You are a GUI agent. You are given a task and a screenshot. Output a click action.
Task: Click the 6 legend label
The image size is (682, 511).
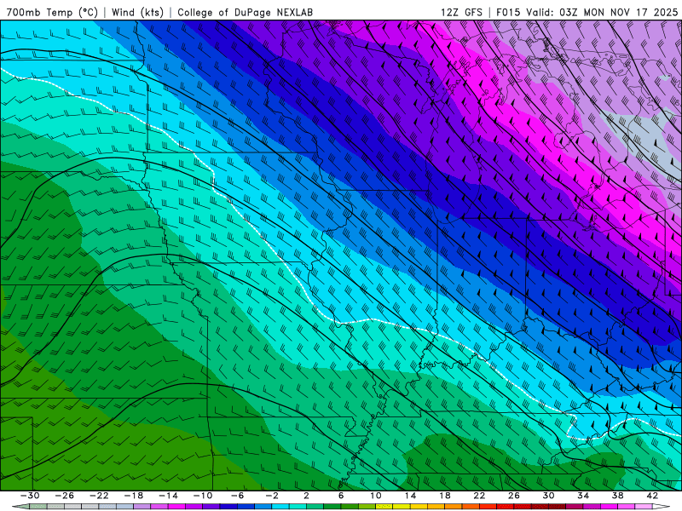(x=341, y=496)
